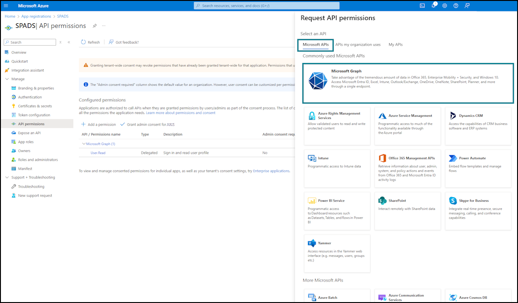Go to App registrations in the breadcrumb
Viewport: 518px width, 303px height.
(x=37, y=16)
